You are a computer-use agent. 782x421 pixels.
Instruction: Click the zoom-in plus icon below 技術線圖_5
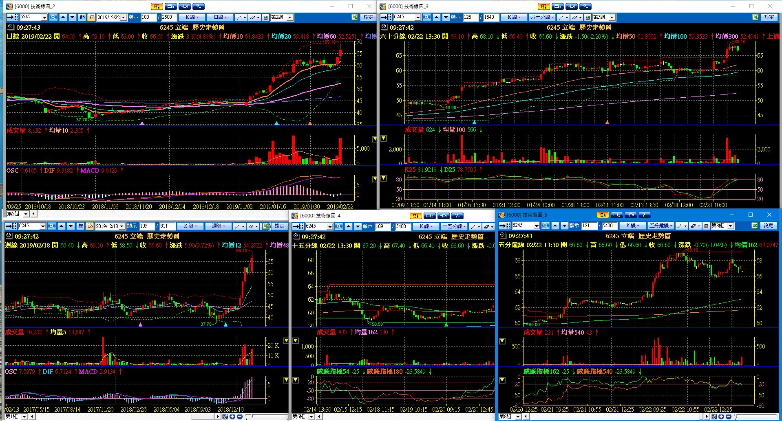[721, 417]
